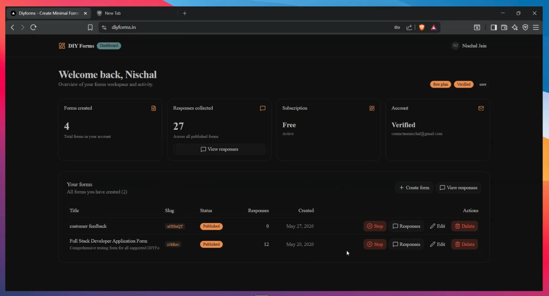The image size is (549, 296).
Task: Click the ivbRev slug tag
Action: coord(173,244)
